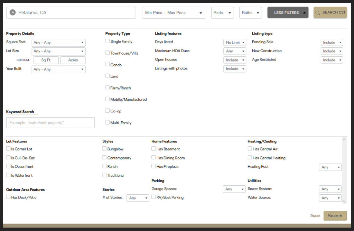Expand the Square Feet range dropdown
Viewport: 354px width, 231px height.
pos(58,43)
